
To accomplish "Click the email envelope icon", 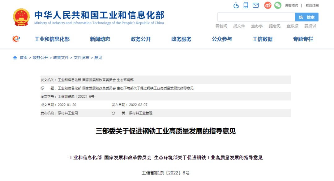I will [x=255, y=5].
